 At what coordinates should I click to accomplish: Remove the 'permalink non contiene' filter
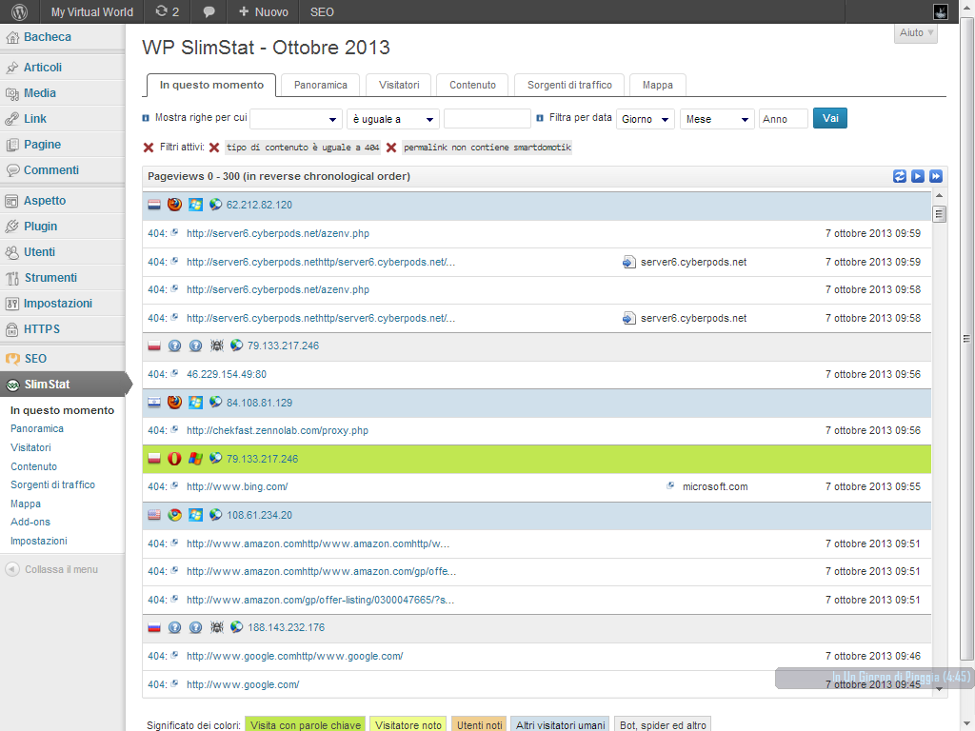[x=391, y=148]
